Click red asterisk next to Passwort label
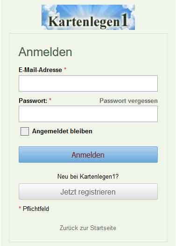Image resolution: width=176 pixels, height=246 pixels. pos(50,100)
